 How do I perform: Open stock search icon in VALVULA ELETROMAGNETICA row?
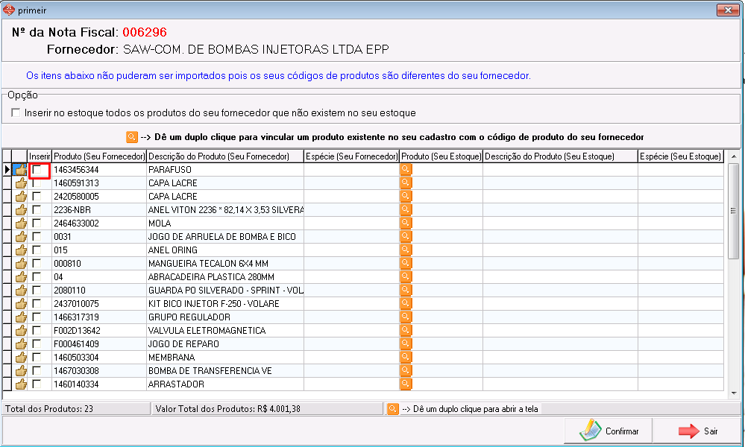tap(405, 330)
